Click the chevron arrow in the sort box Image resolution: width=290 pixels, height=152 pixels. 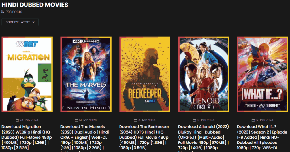(x=33, y=22)
